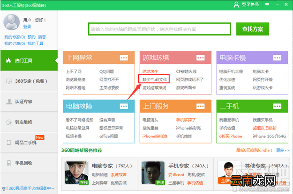Click the 更多>> link
293x194 pixels.
pyautogui.click(x=283, y=150)
